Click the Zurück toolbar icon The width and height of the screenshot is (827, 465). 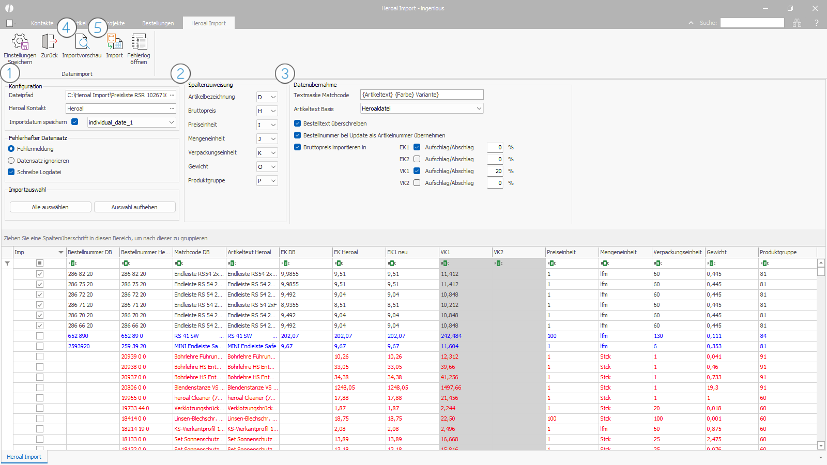pyautogui.click(x=49, y=42)
